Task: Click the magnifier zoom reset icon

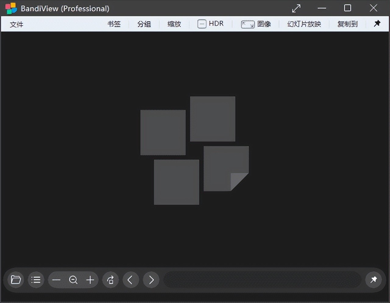Action: pos(73,280)
